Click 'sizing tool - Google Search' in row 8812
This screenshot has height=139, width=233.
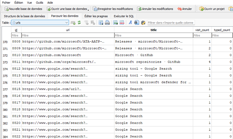(153, 69)
